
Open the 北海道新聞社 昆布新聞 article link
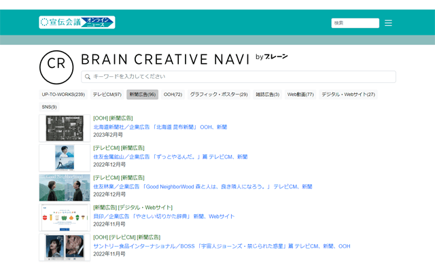coord(160,127)
